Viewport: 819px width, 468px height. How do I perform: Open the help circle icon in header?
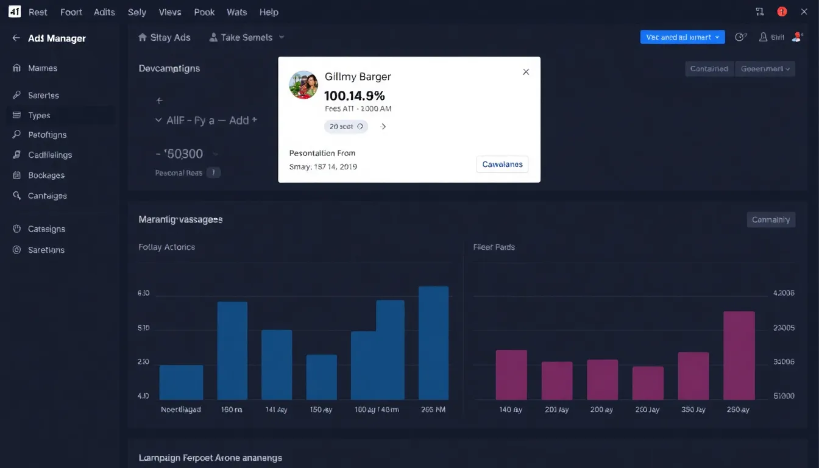point(740,37)
